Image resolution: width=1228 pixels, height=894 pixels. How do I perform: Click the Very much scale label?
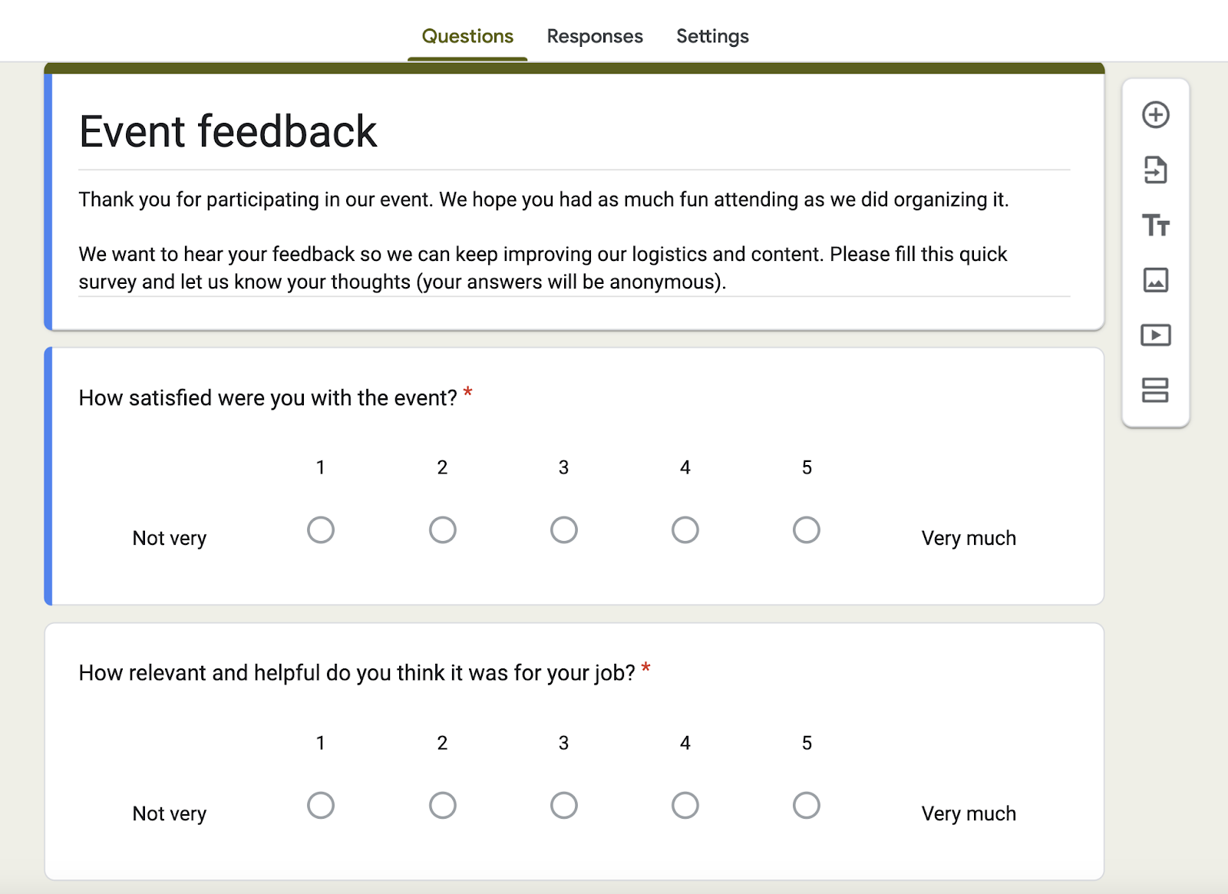click(x=968, y=537)
